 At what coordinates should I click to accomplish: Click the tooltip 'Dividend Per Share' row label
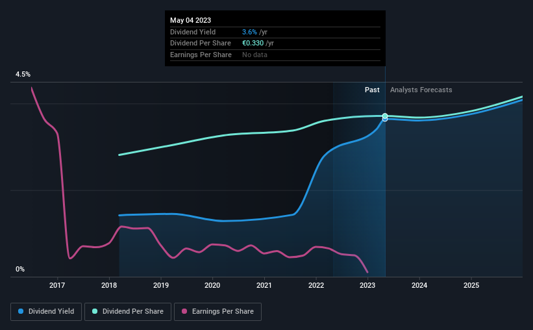(201, 44)
